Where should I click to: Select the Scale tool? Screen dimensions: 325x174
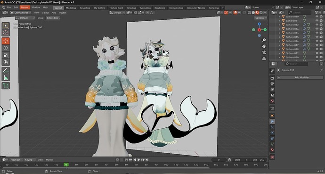(6, 55)
